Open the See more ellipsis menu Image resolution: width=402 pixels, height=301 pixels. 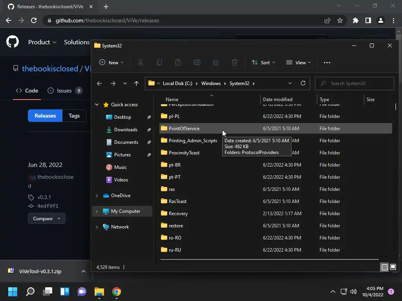327,62
